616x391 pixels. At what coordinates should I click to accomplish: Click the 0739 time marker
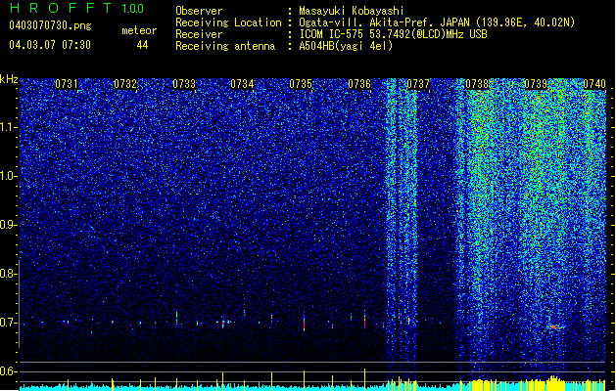click(x=536, y=84)
